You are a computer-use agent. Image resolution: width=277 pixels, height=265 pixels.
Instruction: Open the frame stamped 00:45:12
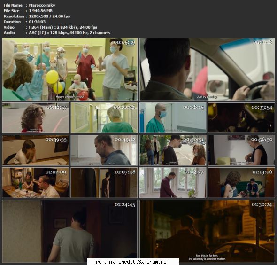click(104, 150)
